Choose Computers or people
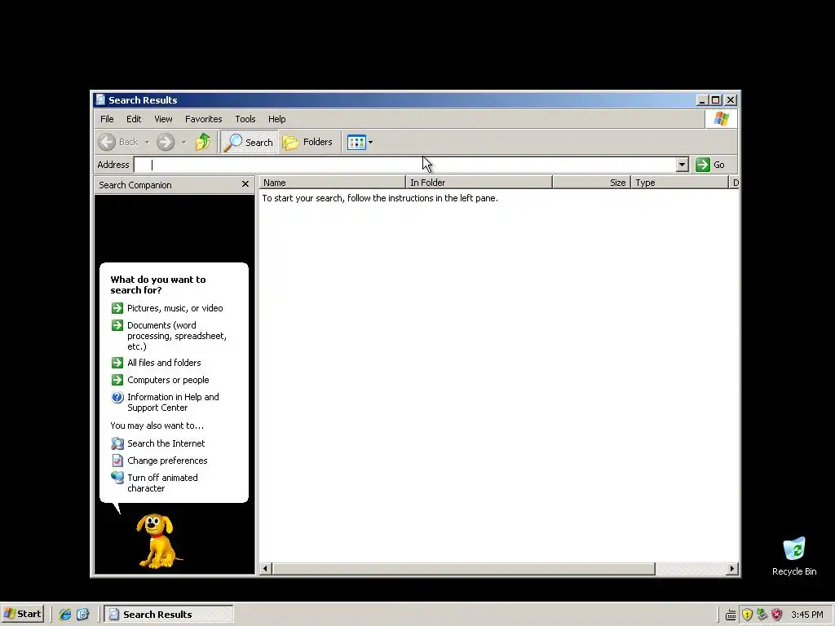The width and height of the screenshot is (835, 626). pyautogui.click(x=168, y=380)
